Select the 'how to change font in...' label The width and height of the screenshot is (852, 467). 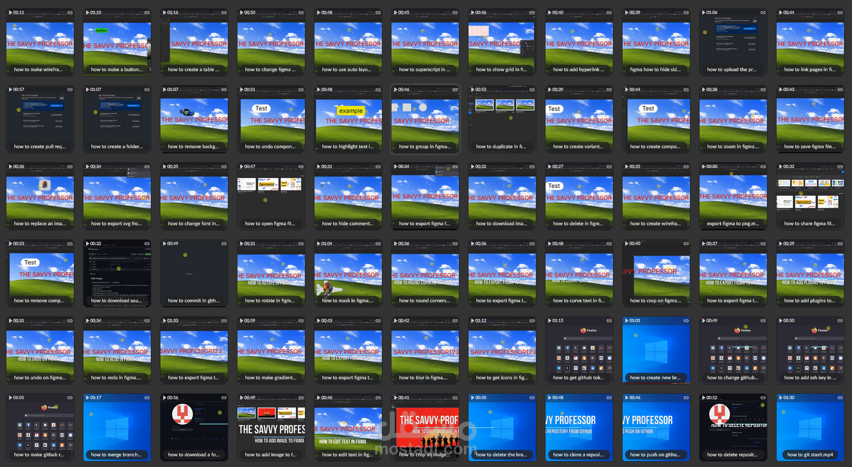pyautogui.click(x=194, y=224)
